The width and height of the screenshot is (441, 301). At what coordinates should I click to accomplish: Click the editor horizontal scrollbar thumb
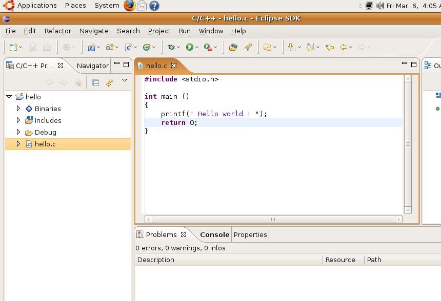(x=273, y=219)
